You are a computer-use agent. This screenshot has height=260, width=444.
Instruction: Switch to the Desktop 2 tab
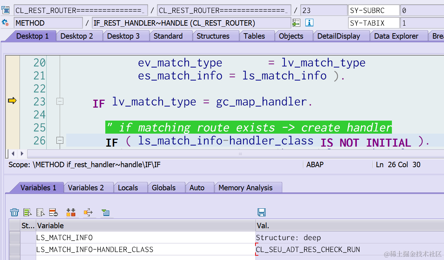tap(77, 36)
